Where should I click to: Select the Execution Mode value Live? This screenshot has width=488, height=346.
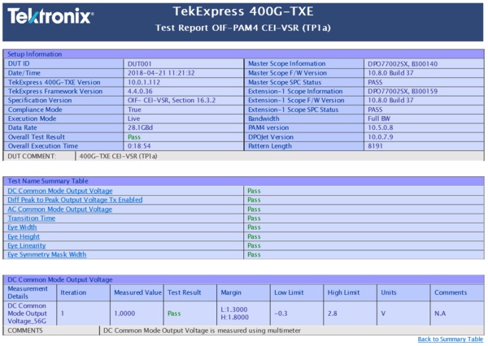coord(134,119)
